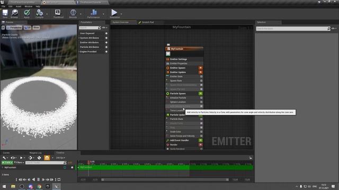Open the timeline view options eye dropdown
Viewport: 339px width, 190px height.
click(13, 158)
